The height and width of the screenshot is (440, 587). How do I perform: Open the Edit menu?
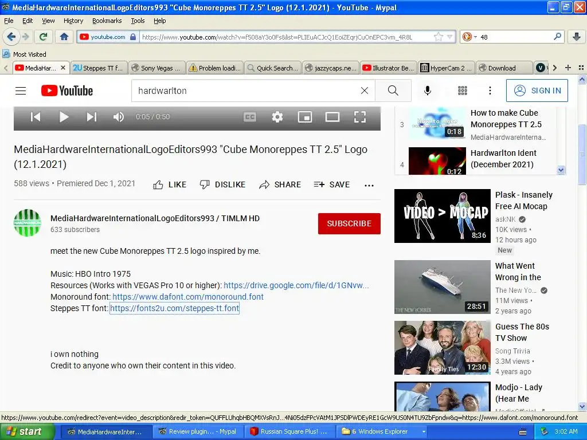point(28,21)
